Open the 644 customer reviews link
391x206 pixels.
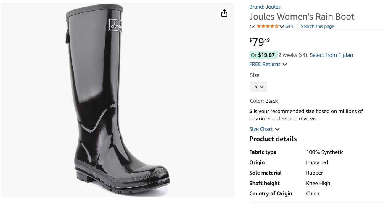tap(289, 26)
